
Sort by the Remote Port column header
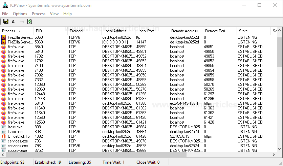220,31
